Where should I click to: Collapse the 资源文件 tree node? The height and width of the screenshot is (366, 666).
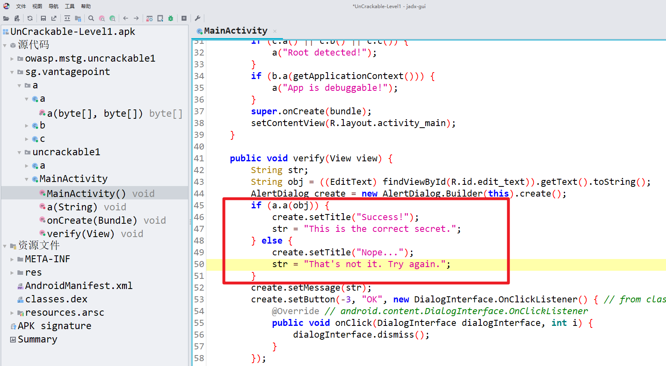coord(5,246)
